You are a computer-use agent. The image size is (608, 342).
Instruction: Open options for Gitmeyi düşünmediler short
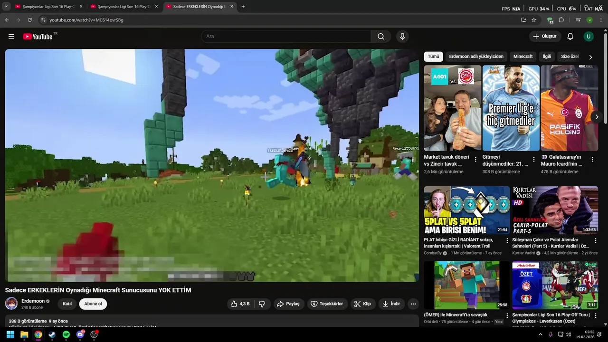coord(534,159)
